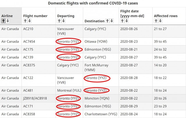
Task: Click the table title about COVID-19 cases
Action: [x=93, y=3]
